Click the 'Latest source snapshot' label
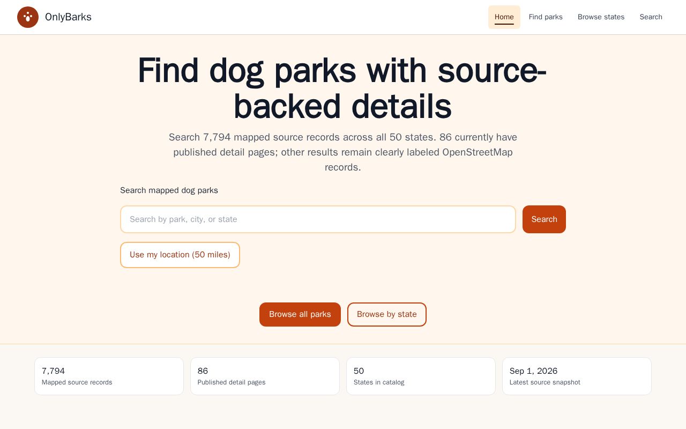 [545, 382]
